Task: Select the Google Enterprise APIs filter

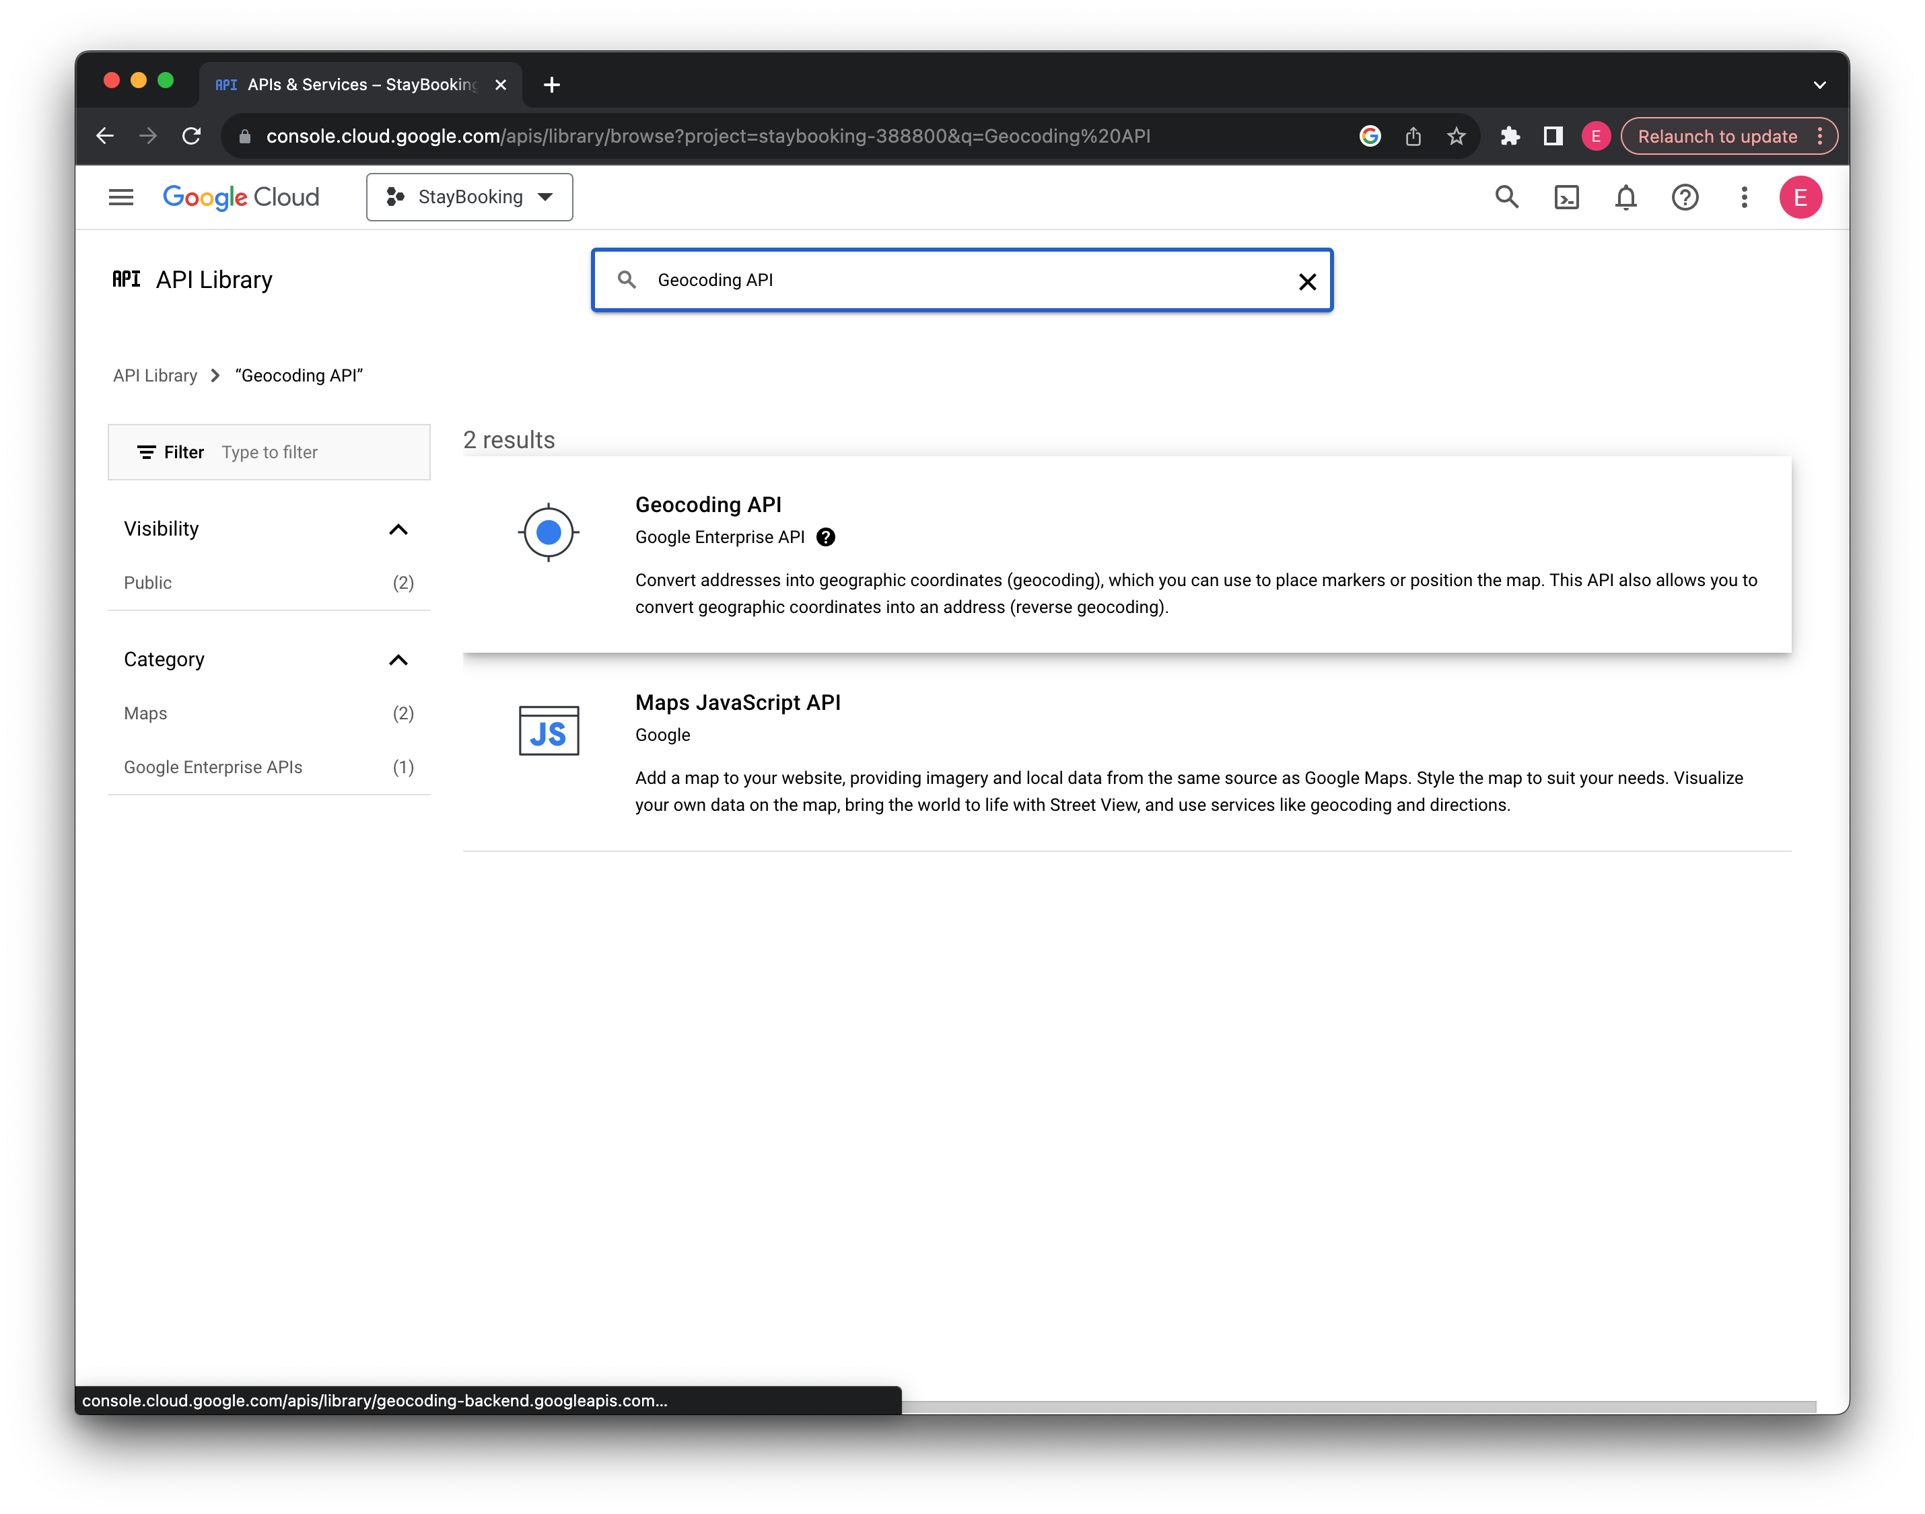Action: [213, 766]
